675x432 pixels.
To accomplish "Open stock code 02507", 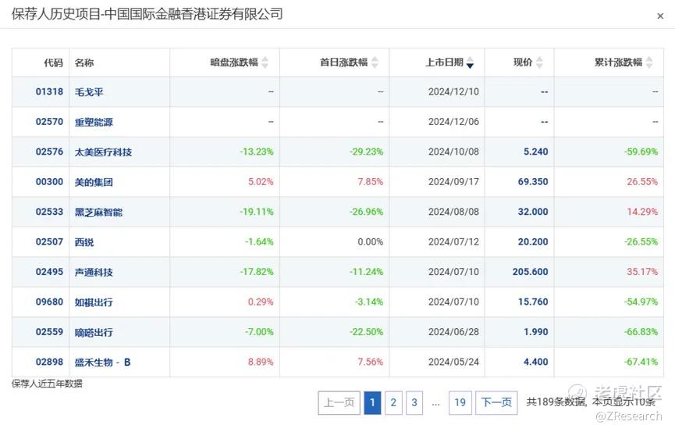I will click(49, 242).
